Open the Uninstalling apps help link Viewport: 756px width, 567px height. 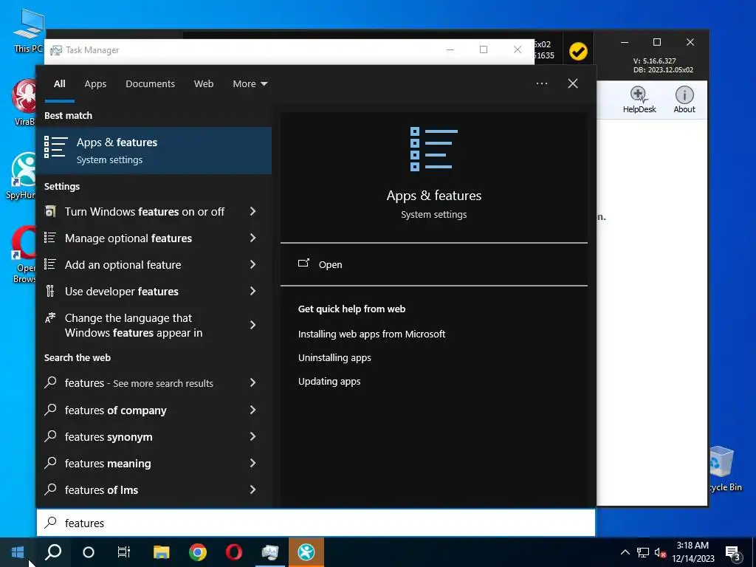(x=334, y=358)
